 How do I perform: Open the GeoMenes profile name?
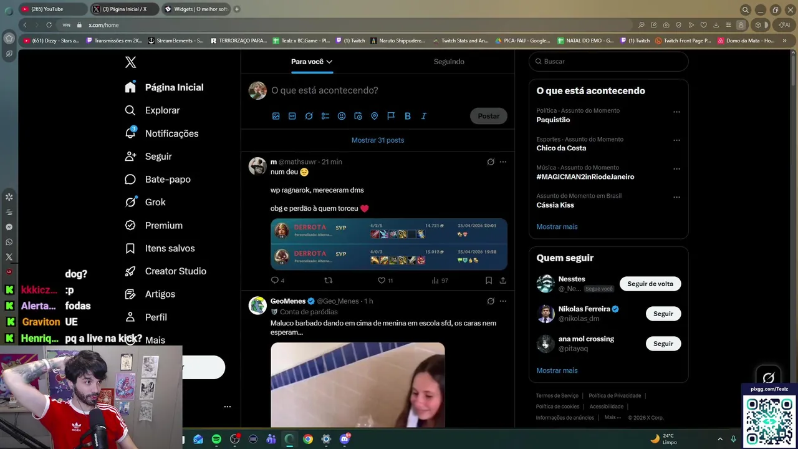pos(288,301)
